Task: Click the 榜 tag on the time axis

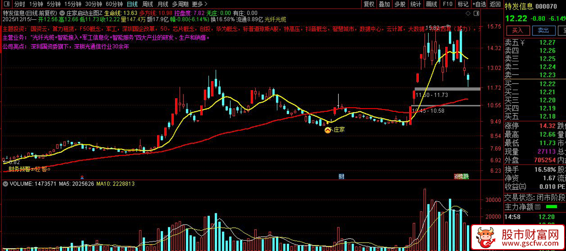Action: tap(460, 176)
